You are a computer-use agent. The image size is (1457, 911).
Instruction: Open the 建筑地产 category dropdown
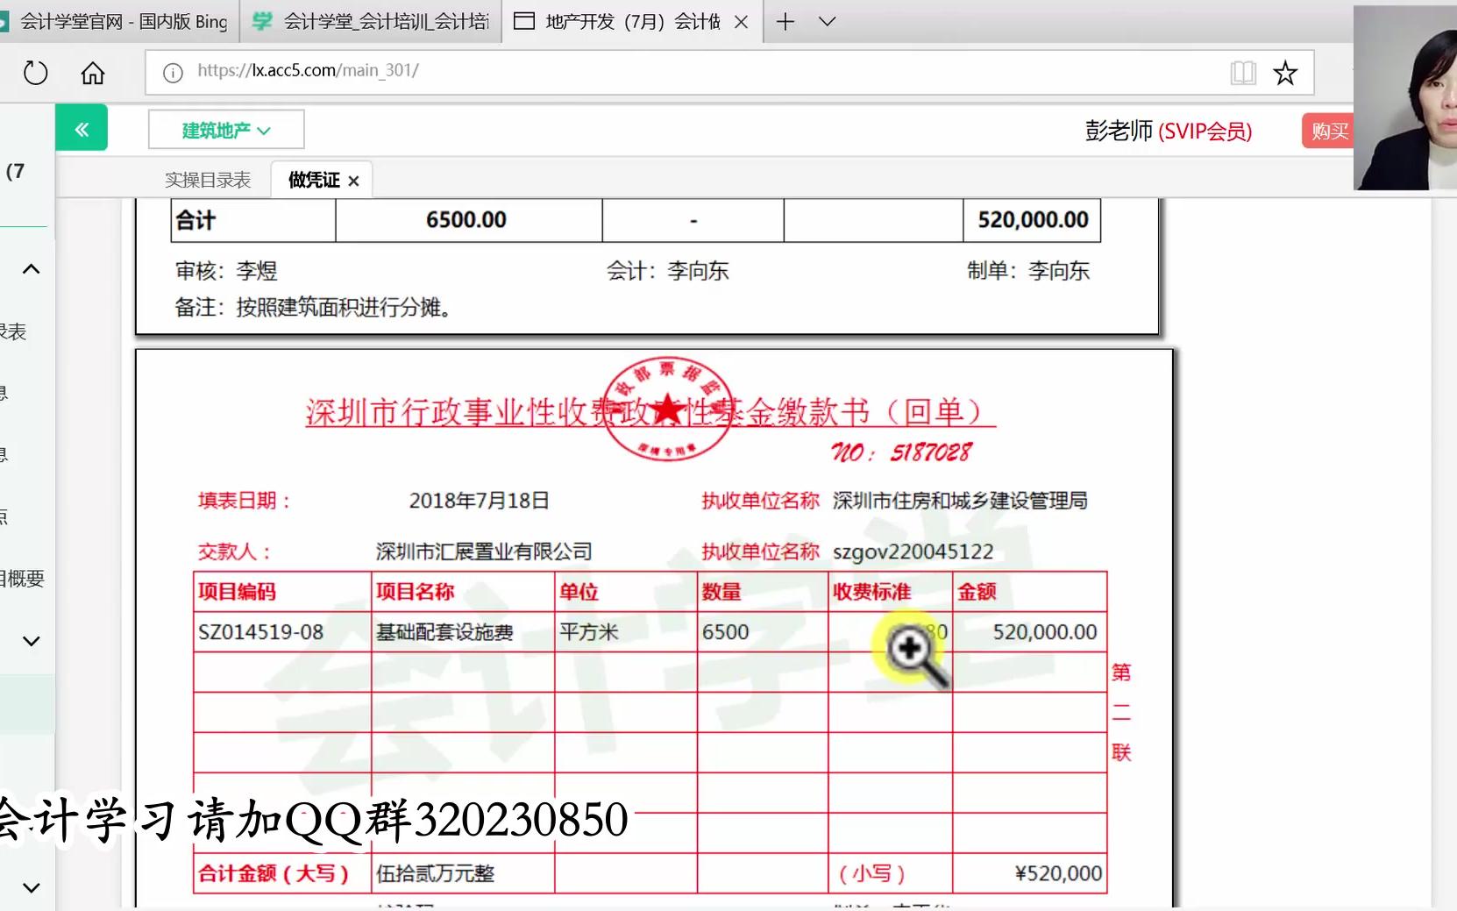tap(225, 128)
